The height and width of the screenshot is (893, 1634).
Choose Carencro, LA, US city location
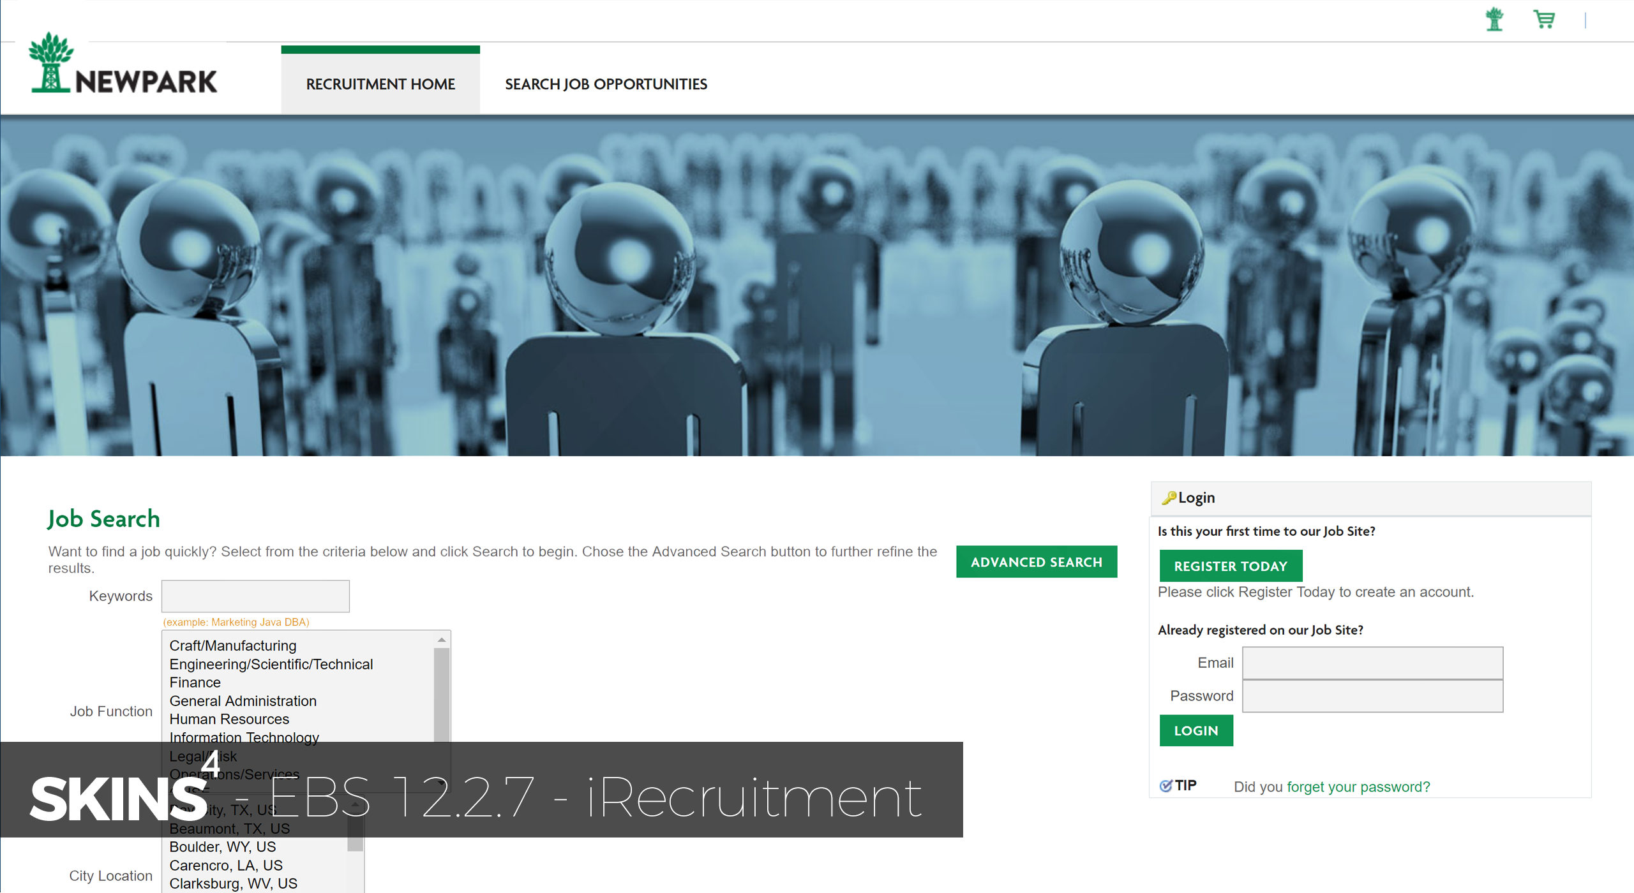point(226,865)
